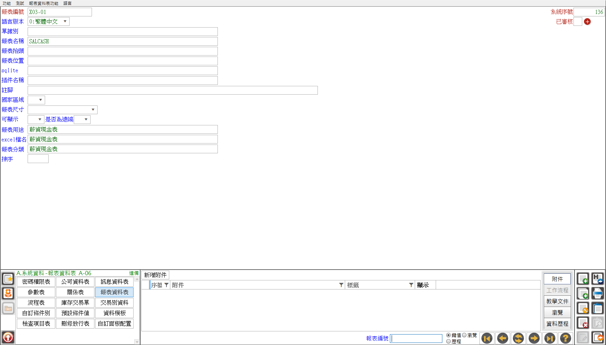Click the save-and-forward icon with letter H
The width and height of the screenshot is (606, 345).
(598, 279)
